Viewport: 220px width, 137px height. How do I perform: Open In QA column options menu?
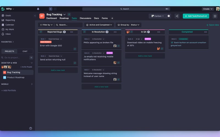159,32
